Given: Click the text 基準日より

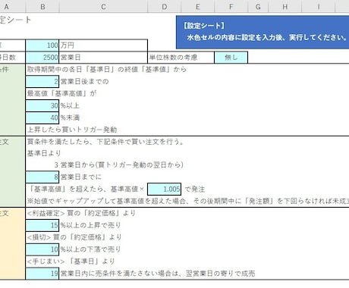Looking at the screenshot, I should pyautogui.click(x=44, y=153).
